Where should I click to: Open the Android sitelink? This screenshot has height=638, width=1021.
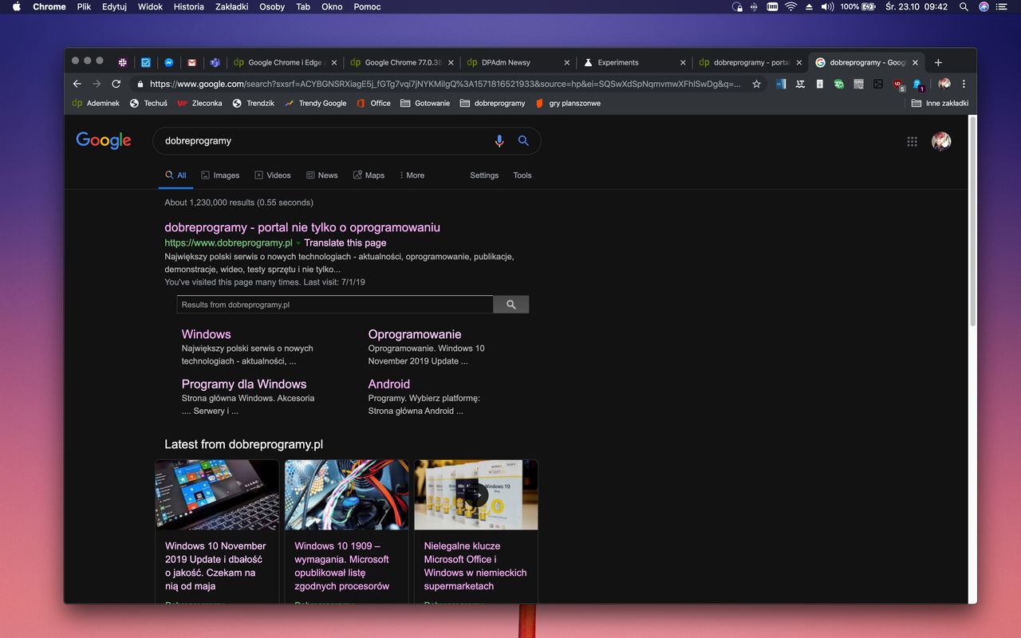[x=389, y=384]
